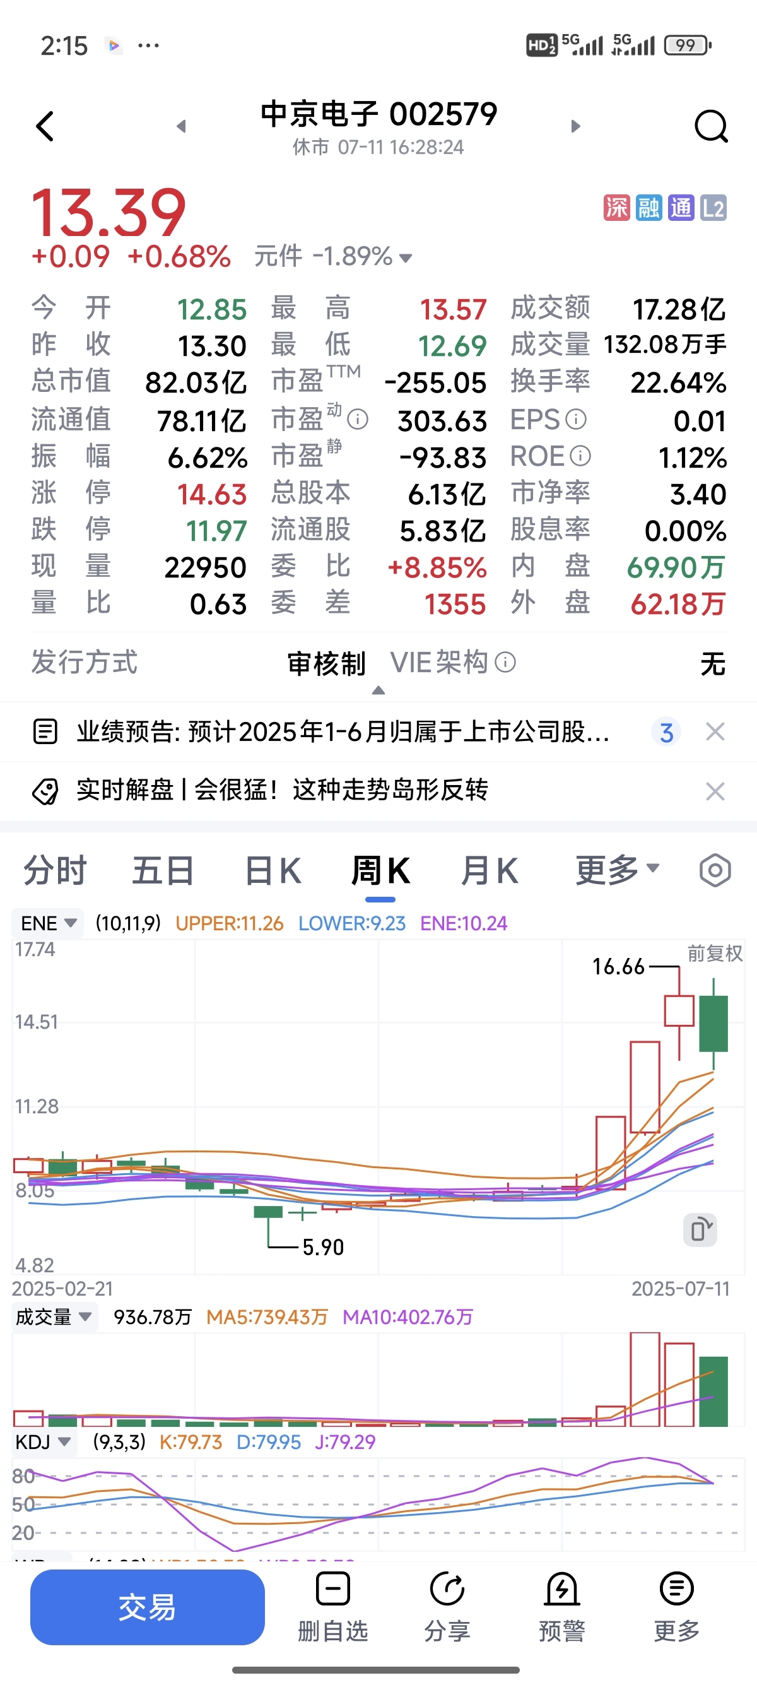
Task: Switch to 五日 chart tab
Action: coord(163,871)
